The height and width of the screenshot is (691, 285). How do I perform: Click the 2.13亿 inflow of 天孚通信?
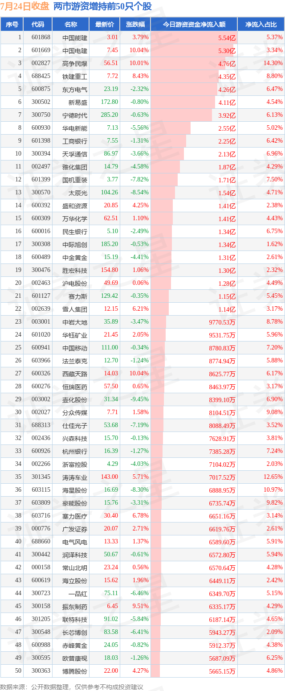click(227, 154)
